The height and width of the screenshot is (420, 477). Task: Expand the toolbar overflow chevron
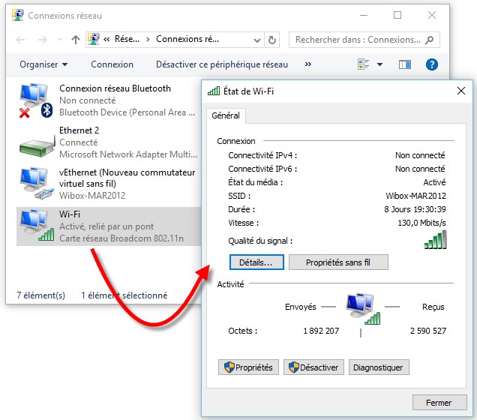[307, 64]
